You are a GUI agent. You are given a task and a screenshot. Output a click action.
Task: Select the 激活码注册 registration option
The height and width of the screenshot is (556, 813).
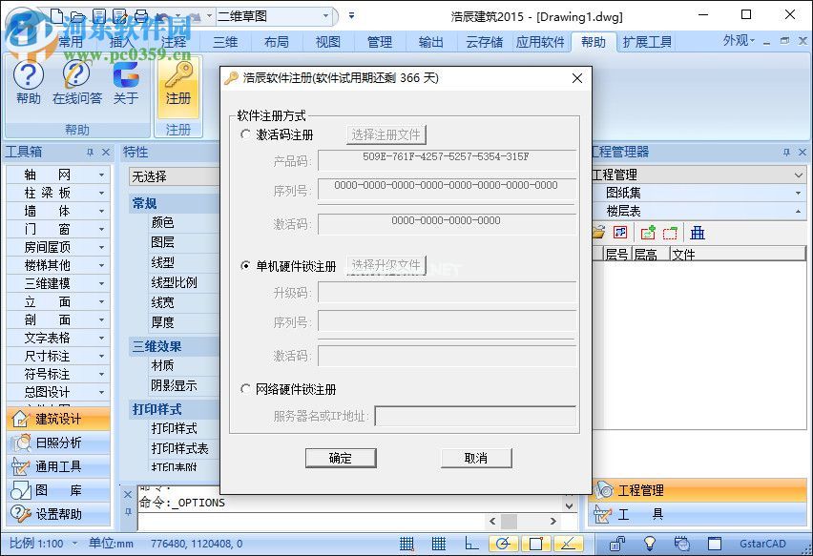[x=245, y=134]
